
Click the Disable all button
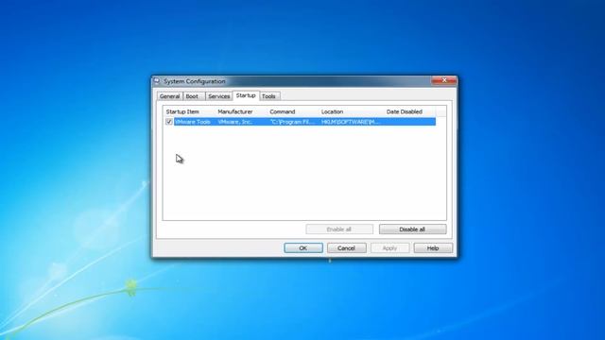click(x=412, y=229)
